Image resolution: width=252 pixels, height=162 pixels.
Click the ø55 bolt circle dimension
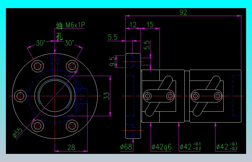tap(18, 133)
